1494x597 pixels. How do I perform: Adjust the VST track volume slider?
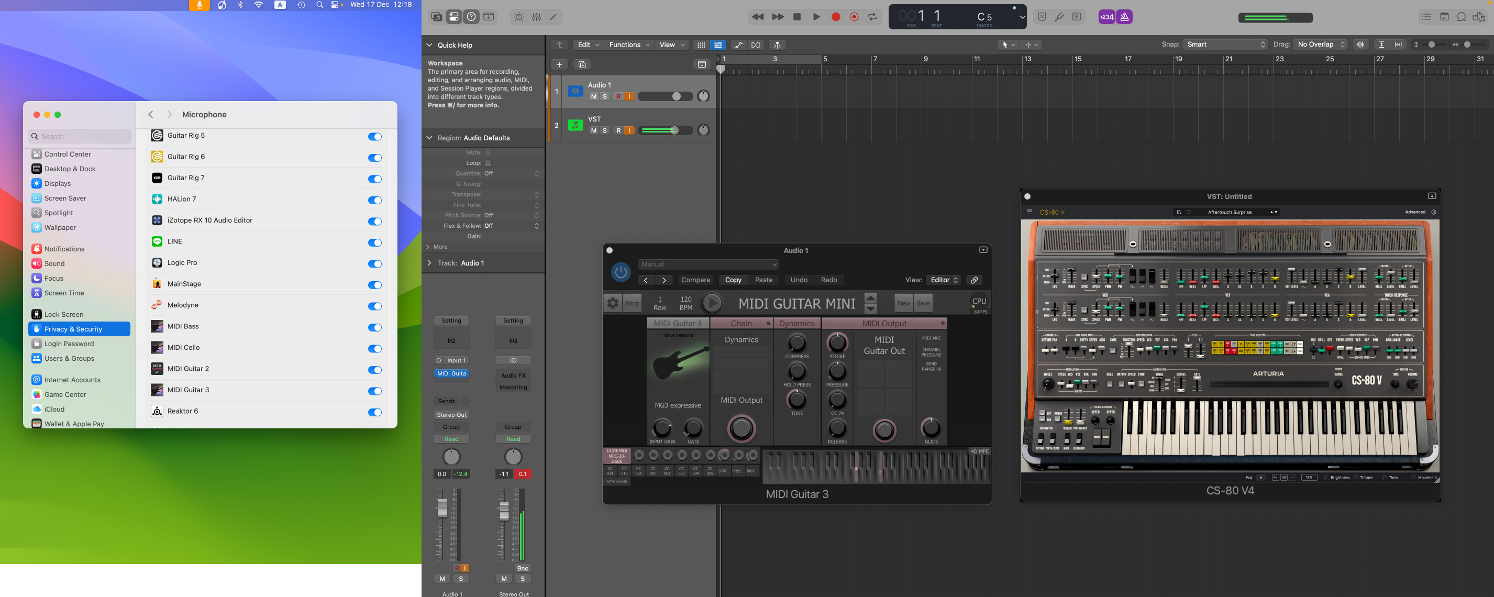tap(673, 130)
